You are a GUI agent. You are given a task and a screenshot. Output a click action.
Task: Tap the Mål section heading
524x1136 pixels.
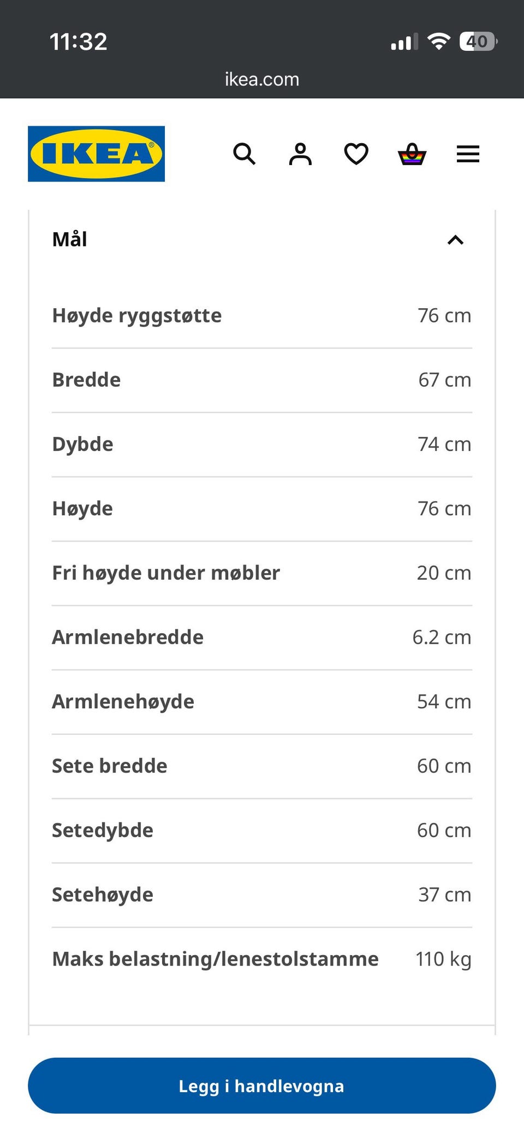pyautogui.click(x=70, y=239)
